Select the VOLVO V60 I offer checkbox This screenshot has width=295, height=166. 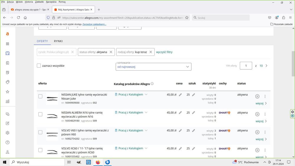click(x=40, y=132)
